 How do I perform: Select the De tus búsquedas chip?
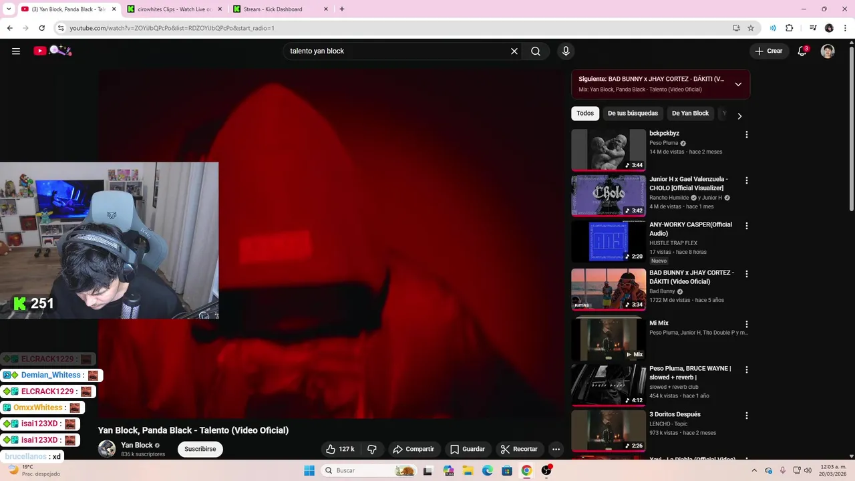pos(633,114)
